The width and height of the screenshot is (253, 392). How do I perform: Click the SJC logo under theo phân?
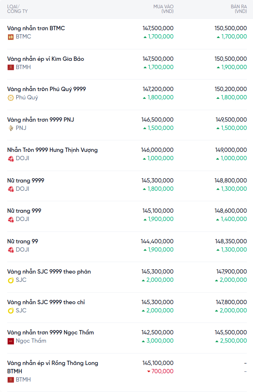coord(11,280)
